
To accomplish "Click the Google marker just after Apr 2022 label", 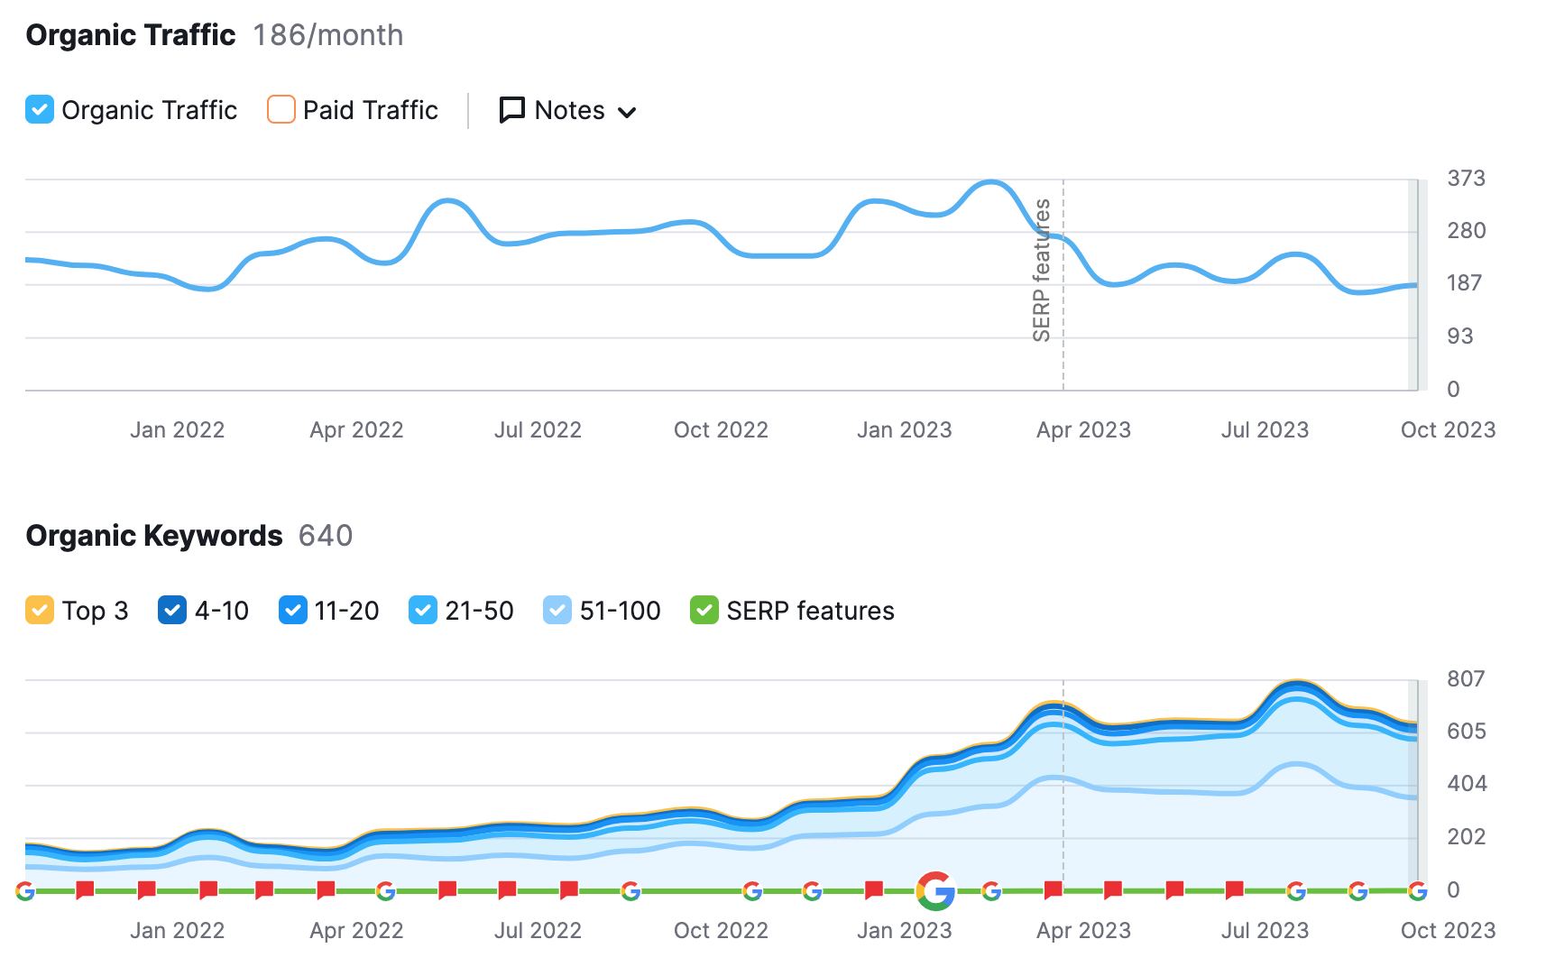I will pos(386,891).
